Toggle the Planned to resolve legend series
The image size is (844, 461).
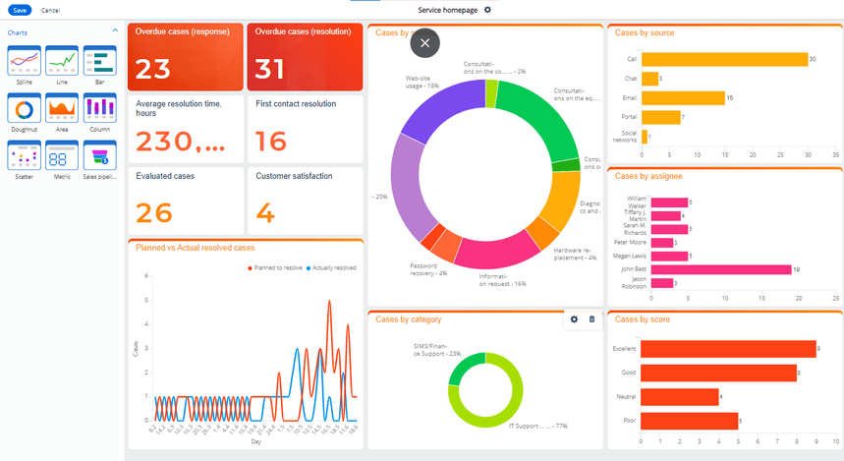(275, 267)
